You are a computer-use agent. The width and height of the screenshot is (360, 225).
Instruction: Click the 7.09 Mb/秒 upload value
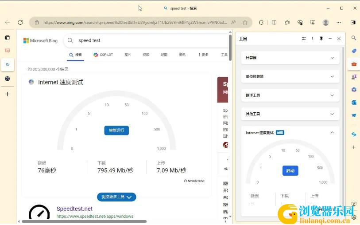click(x=171, y=170)
